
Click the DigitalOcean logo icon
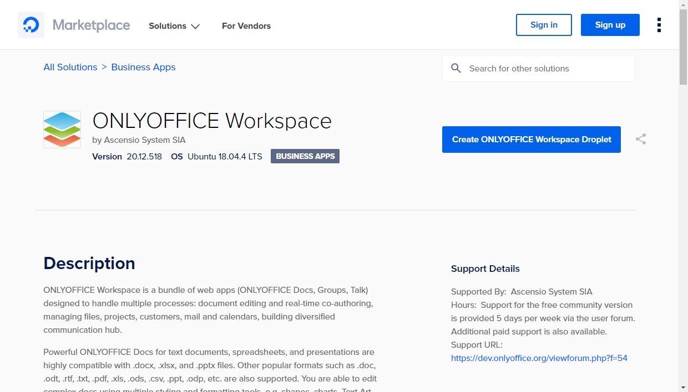(31, 25)
